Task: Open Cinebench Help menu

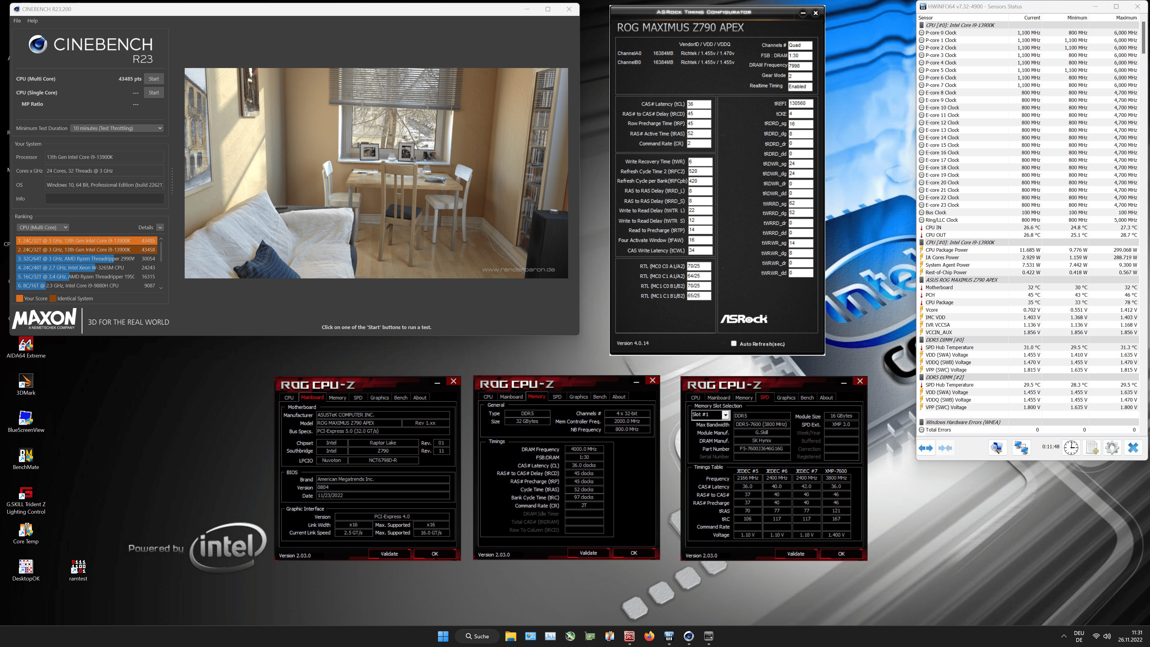Action: [x=32, y=20]
